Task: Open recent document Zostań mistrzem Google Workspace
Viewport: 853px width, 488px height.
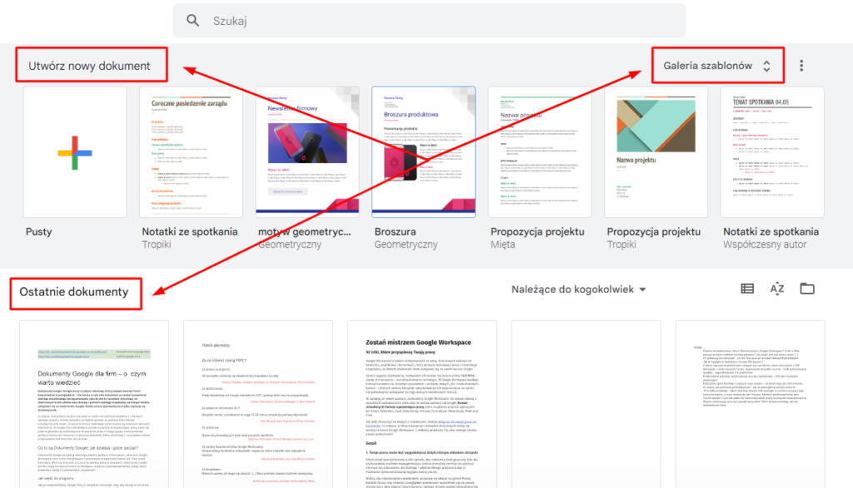Action: (x=422, y=404)
